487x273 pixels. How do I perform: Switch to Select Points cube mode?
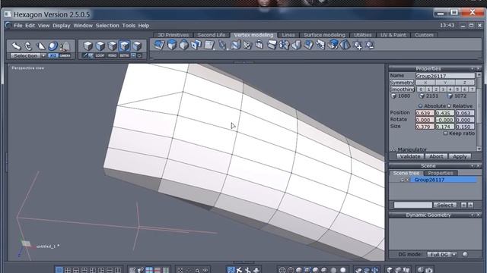click(x=124, y=46)
